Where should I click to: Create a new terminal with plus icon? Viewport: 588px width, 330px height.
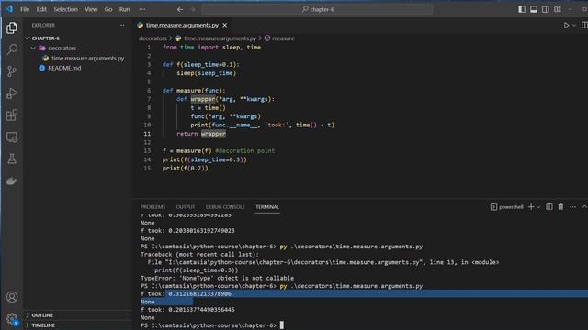[x=531, y=207]
